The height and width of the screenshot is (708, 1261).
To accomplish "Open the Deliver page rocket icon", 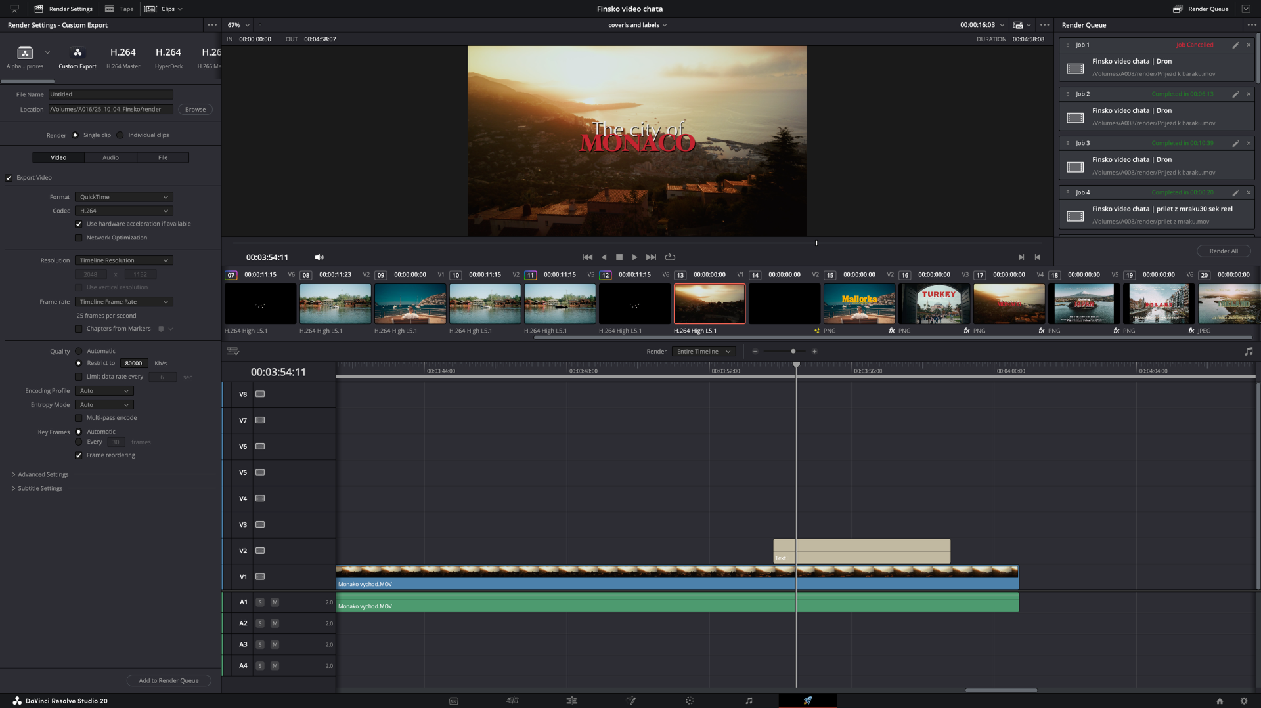I will point(807,701).
